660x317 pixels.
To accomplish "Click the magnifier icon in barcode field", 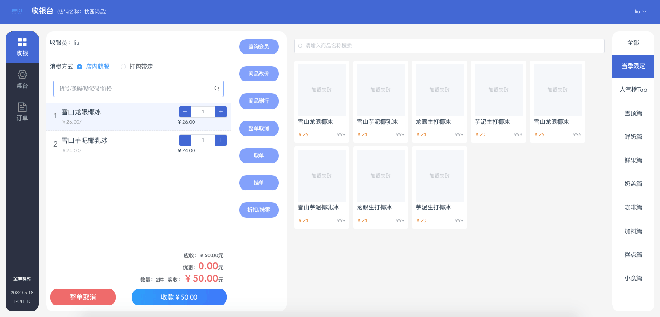I will (x=217, y=88).
